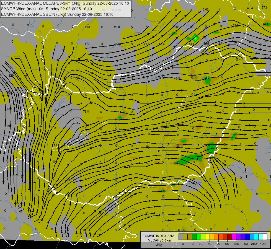Click the bright green legend swatch
271x249 pixels.
198,237
